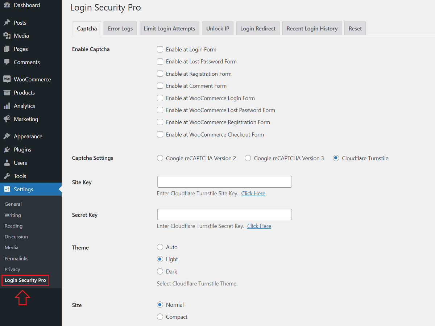The height and width of the screenshot is (326, 435).
Task: Click the Plugins plug icon
Action: 7,150
